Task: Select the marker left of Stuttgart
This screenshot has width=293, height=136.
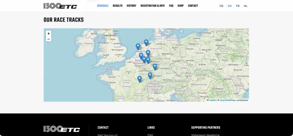Action: click(150, 76)
